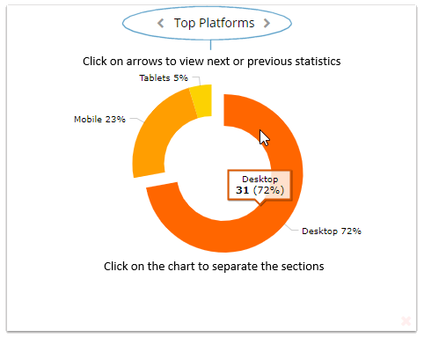Click the Desktop tooltip box
The height and width of the screenshot is (345, 424).
click(260, 186)
